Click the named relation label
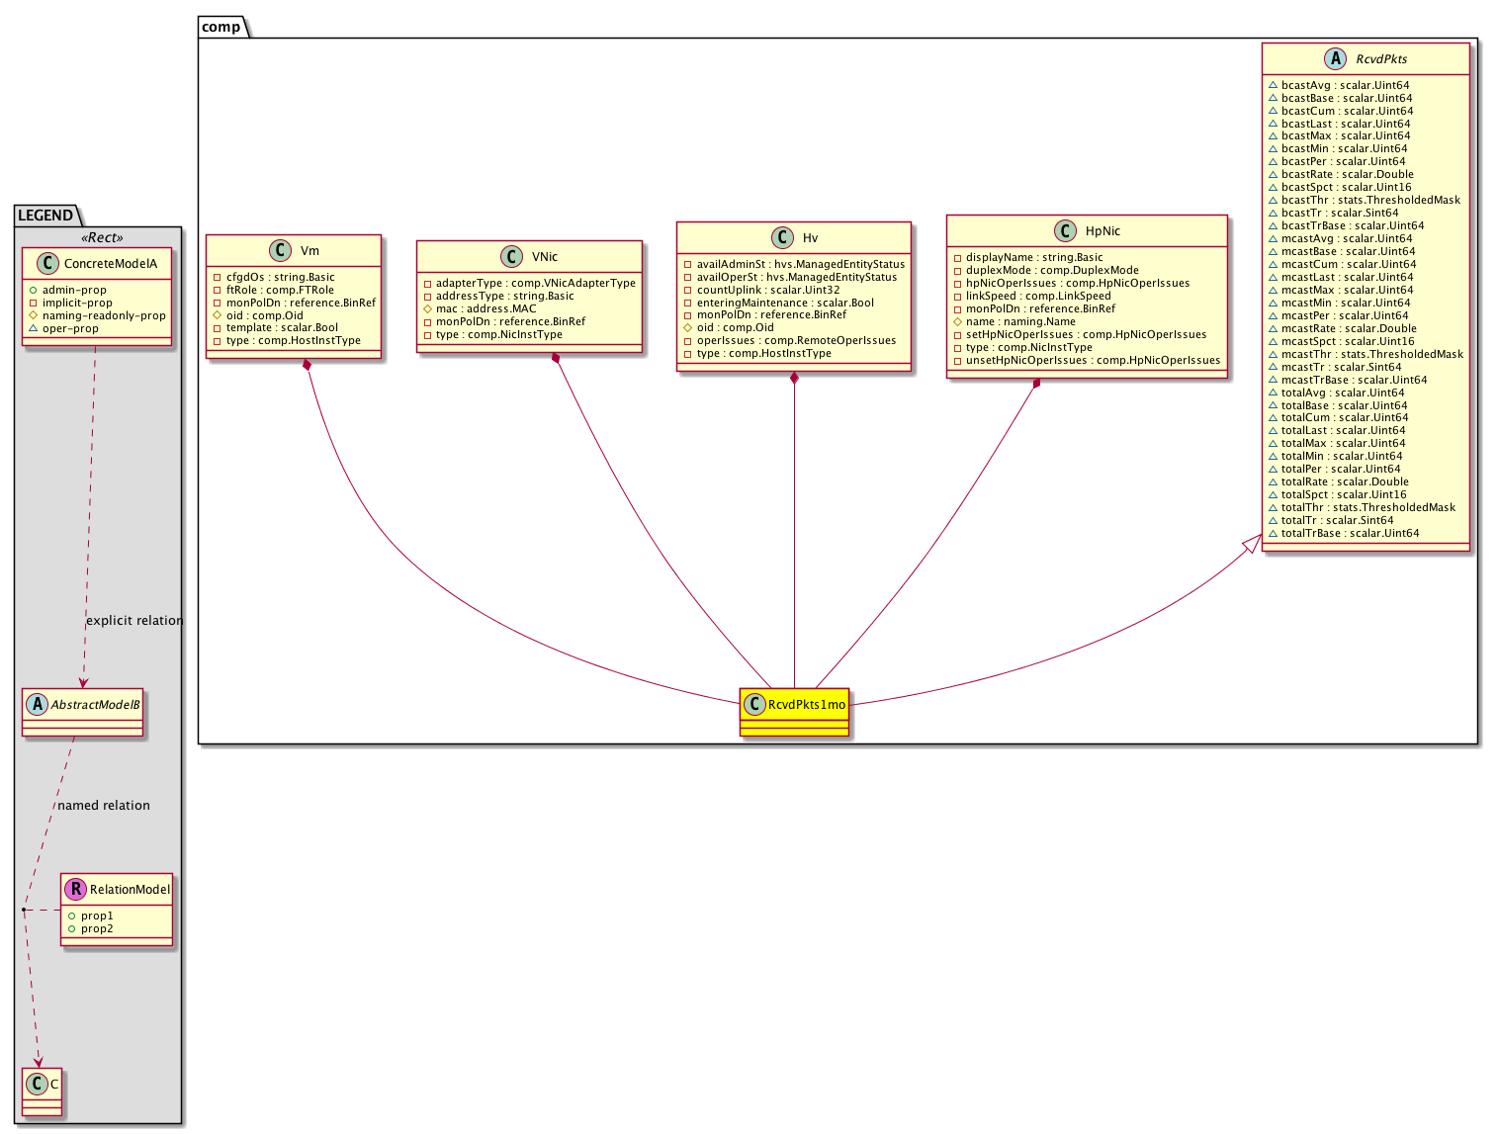Screen dimensions: 1498x1134 [104, 806]
